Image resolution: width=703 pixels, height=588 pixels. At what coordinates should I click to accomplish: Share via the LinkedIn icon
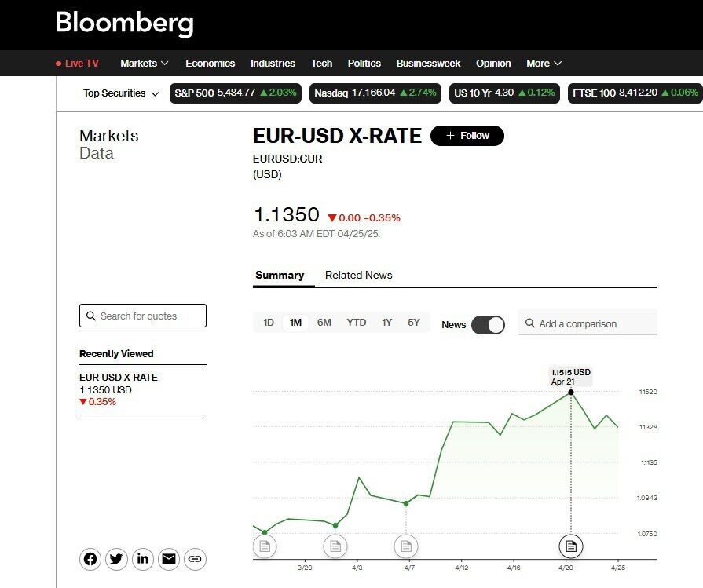point(143,559)
